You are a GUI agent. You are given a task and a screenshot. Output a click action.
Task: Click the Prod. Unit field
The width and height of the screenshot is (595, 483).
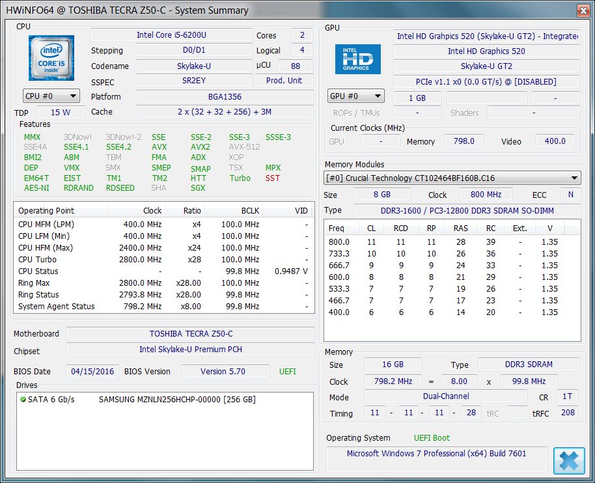284,81
